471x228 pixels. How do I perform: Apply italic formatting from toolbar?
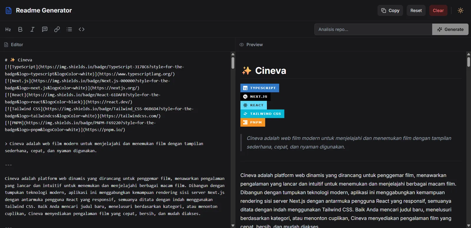(32, 29)
